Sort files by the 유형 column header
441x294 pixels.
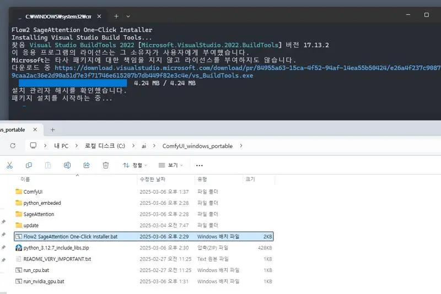coord(202,179)
